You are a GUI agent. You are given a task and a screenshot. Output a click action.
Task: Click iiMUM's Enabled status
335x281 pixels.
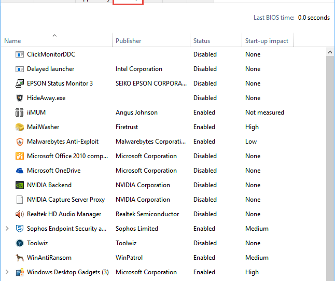pos(204,113)
